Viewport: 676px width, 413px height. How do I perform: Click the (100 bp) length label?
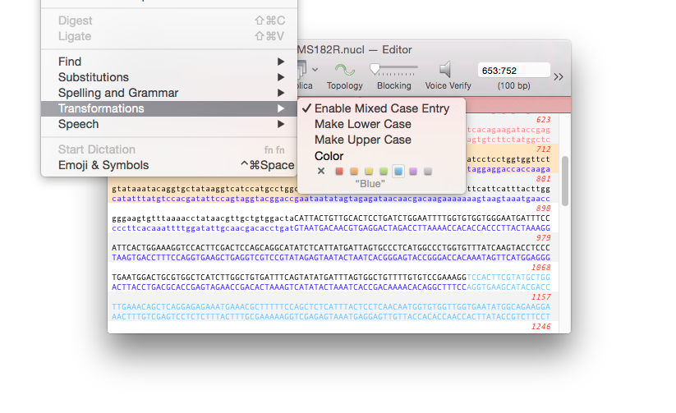pos(513,85)
